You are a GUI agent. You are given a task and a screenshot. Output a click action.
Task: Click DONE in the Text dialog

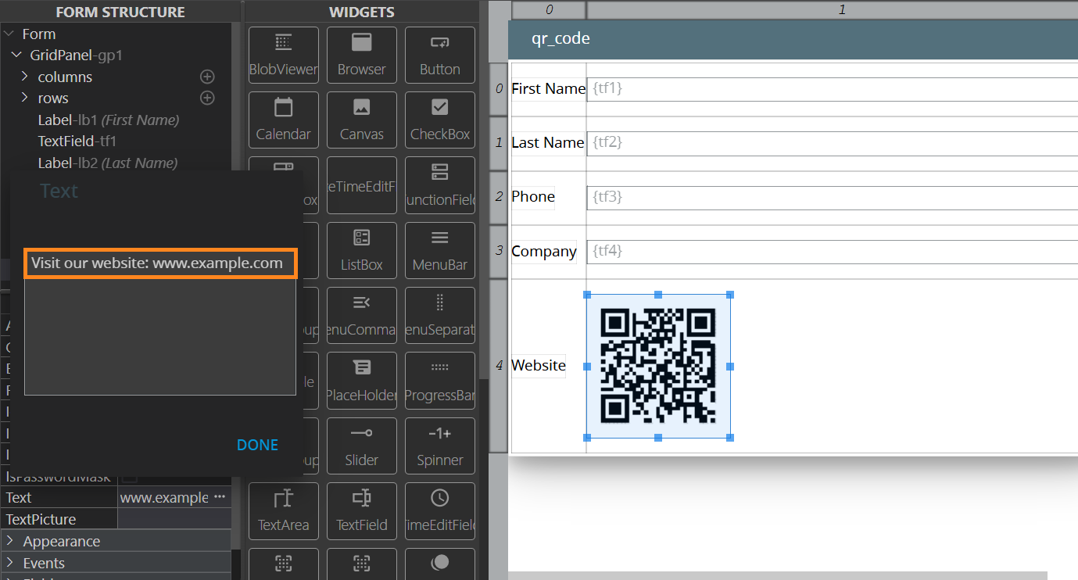[257, 445]
